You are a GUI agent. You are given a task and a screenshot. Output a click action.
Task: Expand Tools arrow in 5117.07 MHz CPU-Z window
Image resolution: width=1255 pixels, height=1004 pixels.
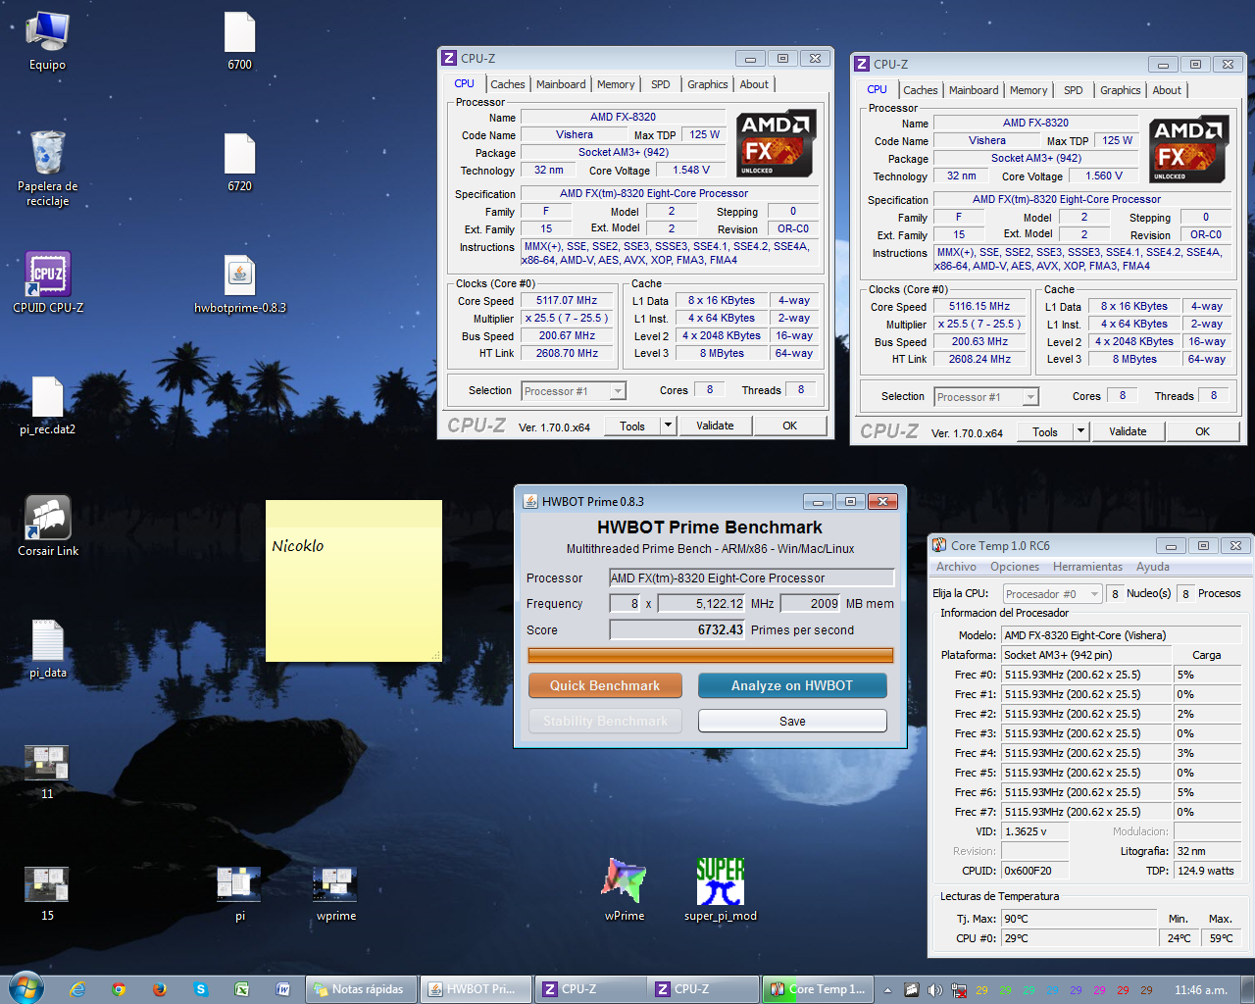(669, 426)
